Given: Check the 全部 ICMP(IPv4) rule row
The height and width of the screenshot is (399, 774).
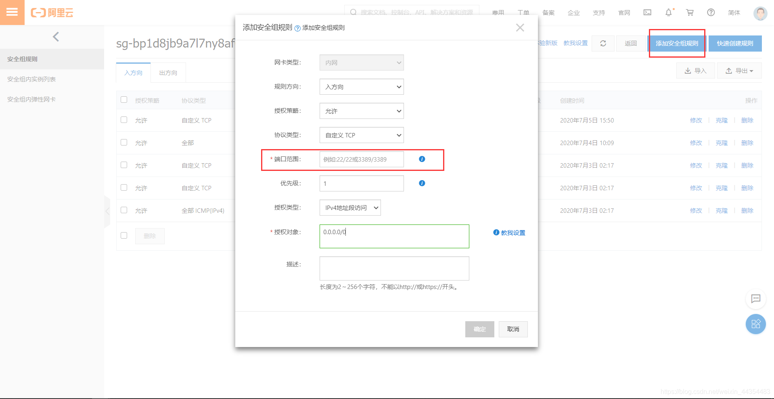Looking at the screenshot, I should pos(124,210).
